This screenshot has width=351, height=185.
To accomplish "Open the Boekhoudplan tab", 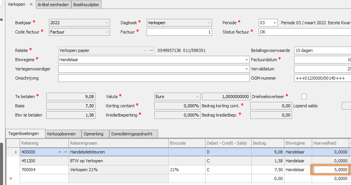I will pyautogui.click(x=87, y=4).
